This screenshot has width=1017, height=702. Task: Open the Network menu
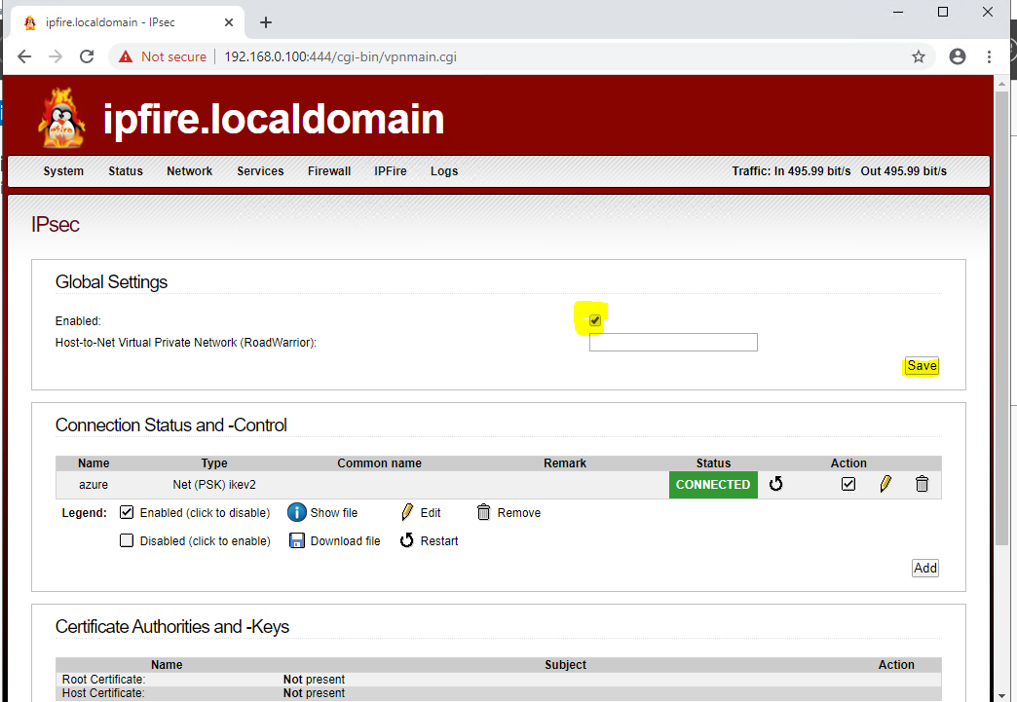(x=189, y=171)
